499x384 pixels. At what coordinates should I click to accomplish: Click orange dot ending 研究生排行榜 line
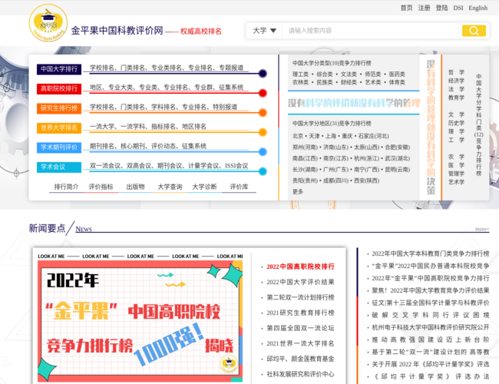(263, 113)
